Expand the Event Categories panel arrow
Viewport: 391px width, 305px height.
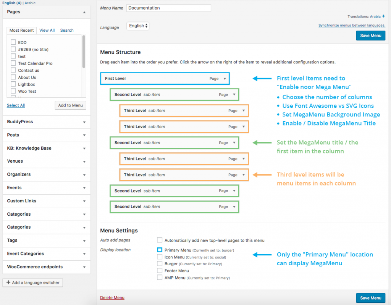point(84,254)
